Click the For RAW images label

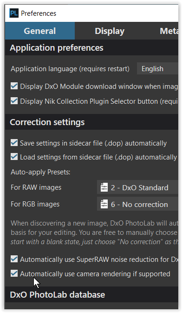pos(36,187)
